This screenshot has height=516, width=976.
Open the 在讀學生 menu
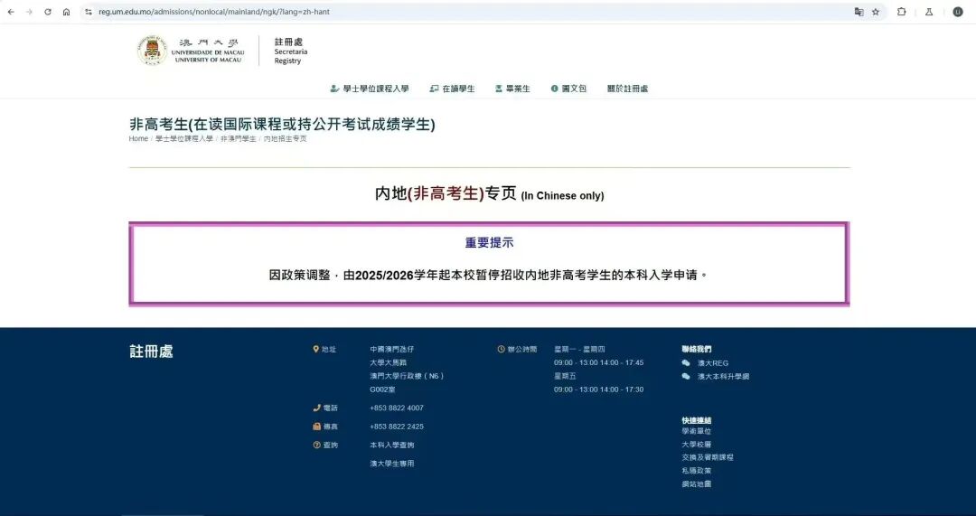[453, 89]
